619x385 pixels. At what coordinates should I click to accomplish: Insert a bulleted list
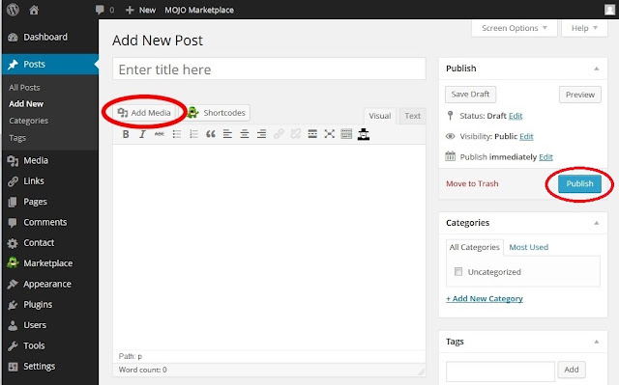(x=176, y=134)
